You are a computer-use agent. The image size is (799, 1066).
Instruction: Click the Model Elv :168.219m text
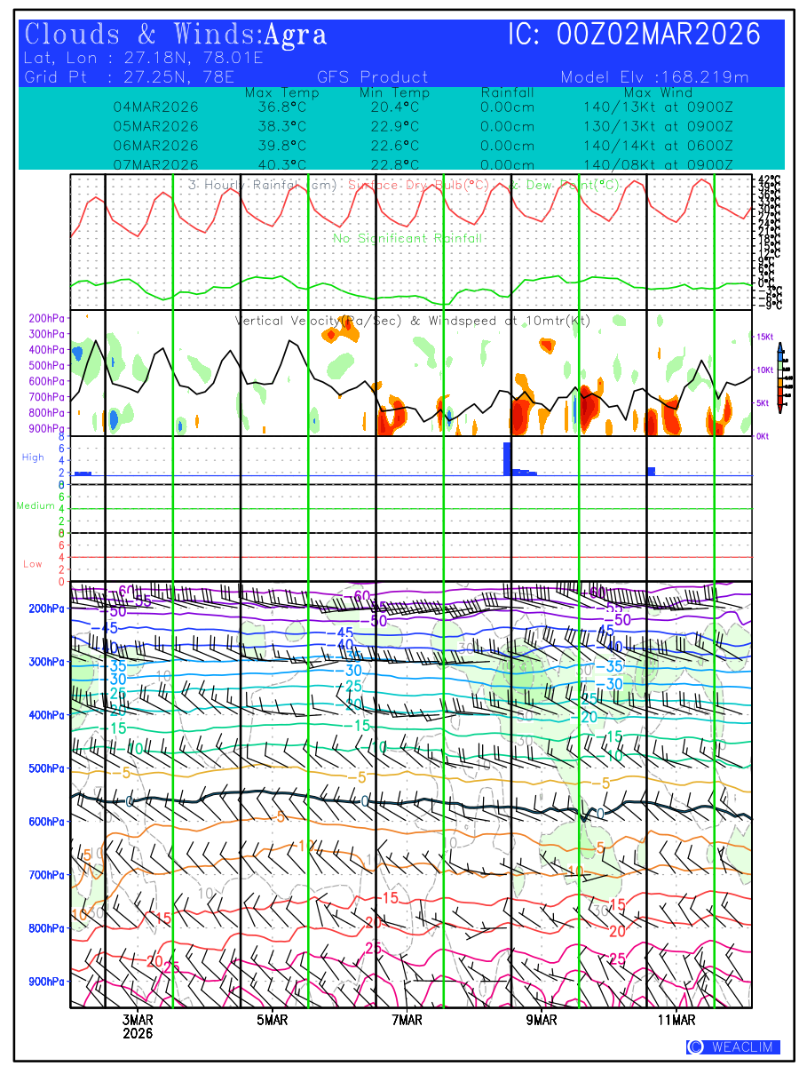point(654,77)
